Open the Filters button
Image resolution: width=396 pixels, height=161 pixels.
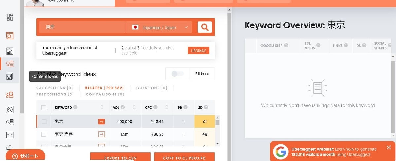point(202,74)
